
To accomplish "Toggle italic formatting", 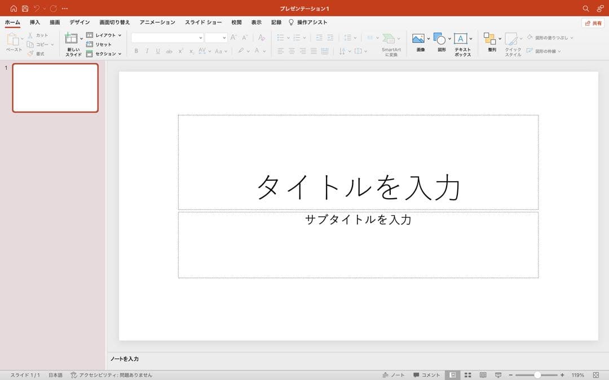I will point(146,51).
